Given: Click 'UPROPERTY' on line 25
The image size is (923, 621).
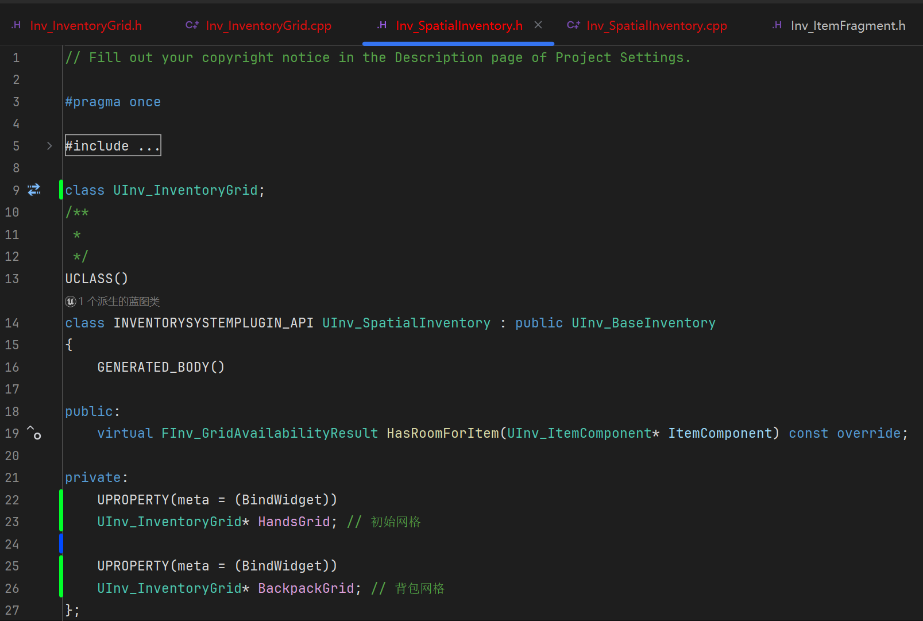Looking at the screenshot, I should 133,566.
